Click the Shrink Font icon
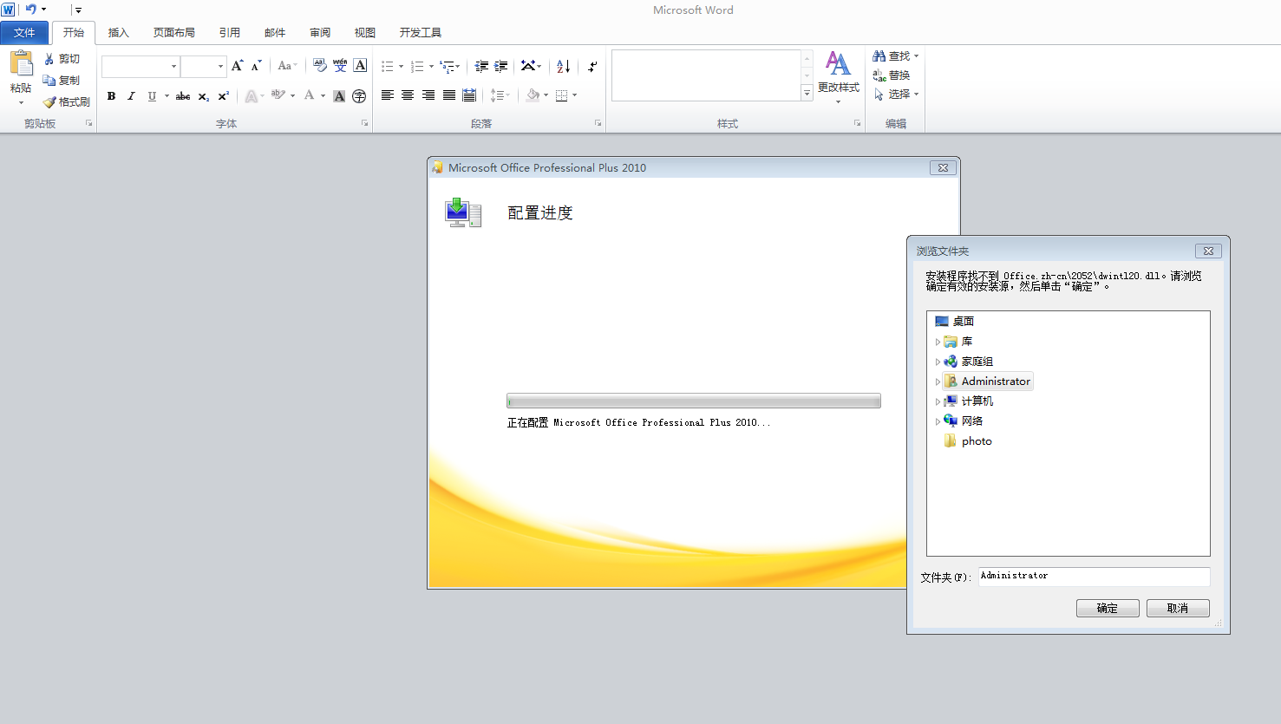The width and height of the screenshot is (1281, 724). click(x=257, y=66)
